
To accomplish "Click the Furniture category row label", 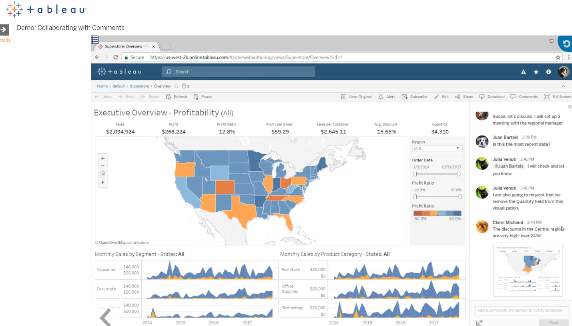I will tap(291, 270).
